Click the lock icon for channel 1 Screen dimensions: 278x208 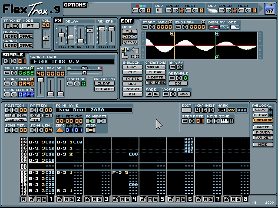point(32,199)
